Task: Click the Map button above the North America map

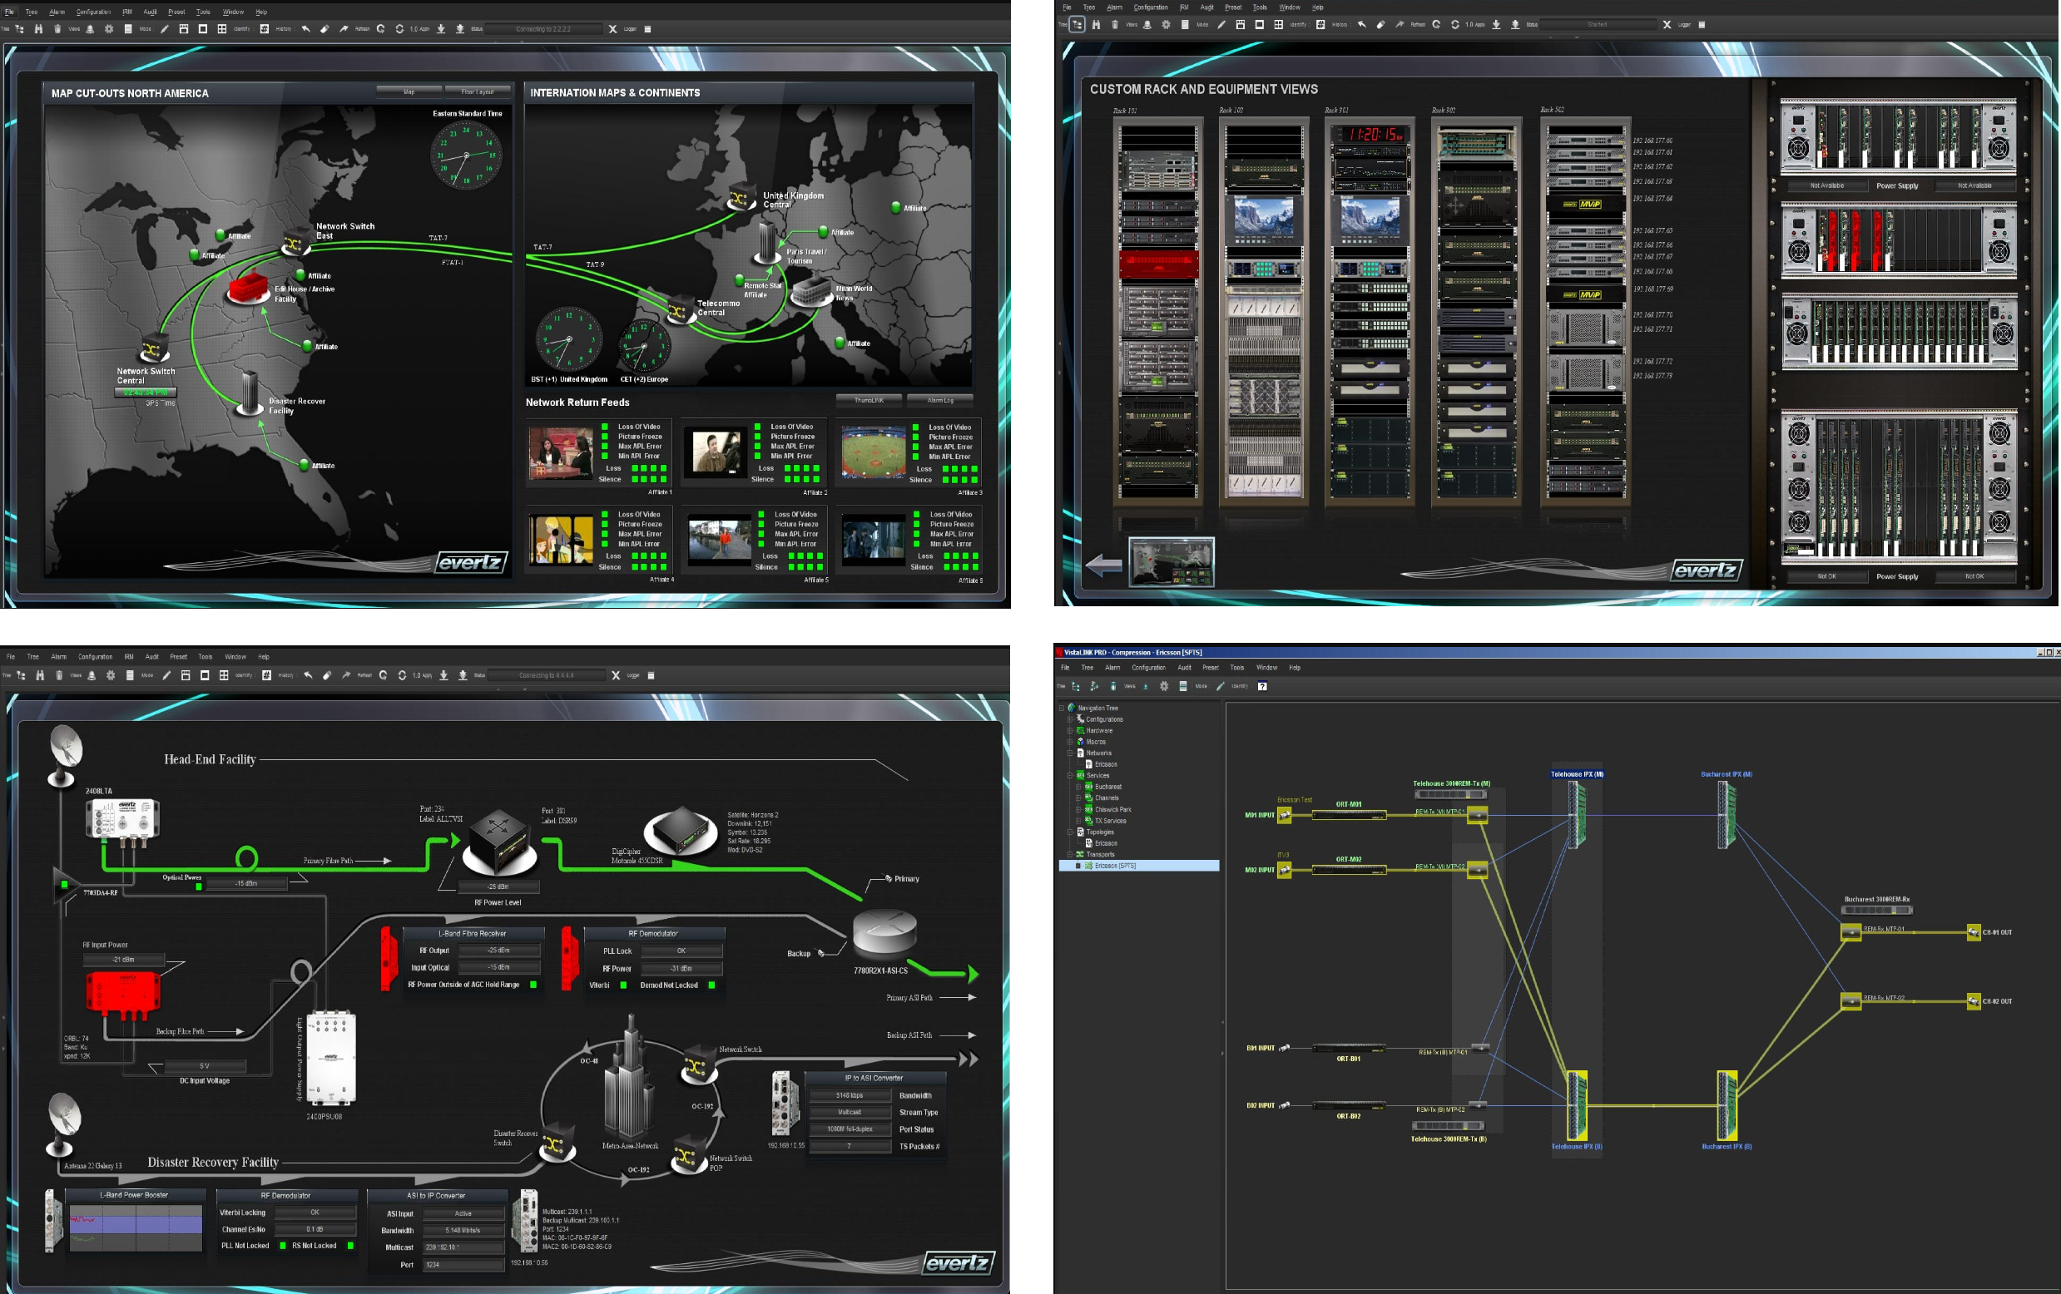Action: (x=409, y=91)
